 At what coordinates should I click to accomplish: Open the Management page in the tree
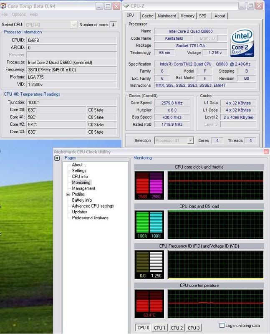click(x=83, y=188)
